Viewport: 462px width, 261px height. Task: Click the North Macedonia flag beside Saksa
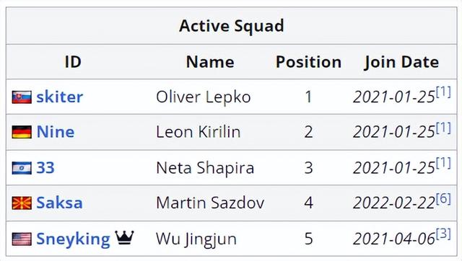(x=22, y=203)
